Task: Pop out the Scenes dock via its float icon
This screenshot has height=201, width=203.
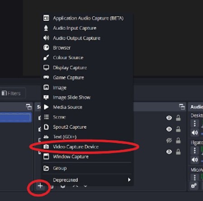Action: pyautogui.click(x=29, y=107)
